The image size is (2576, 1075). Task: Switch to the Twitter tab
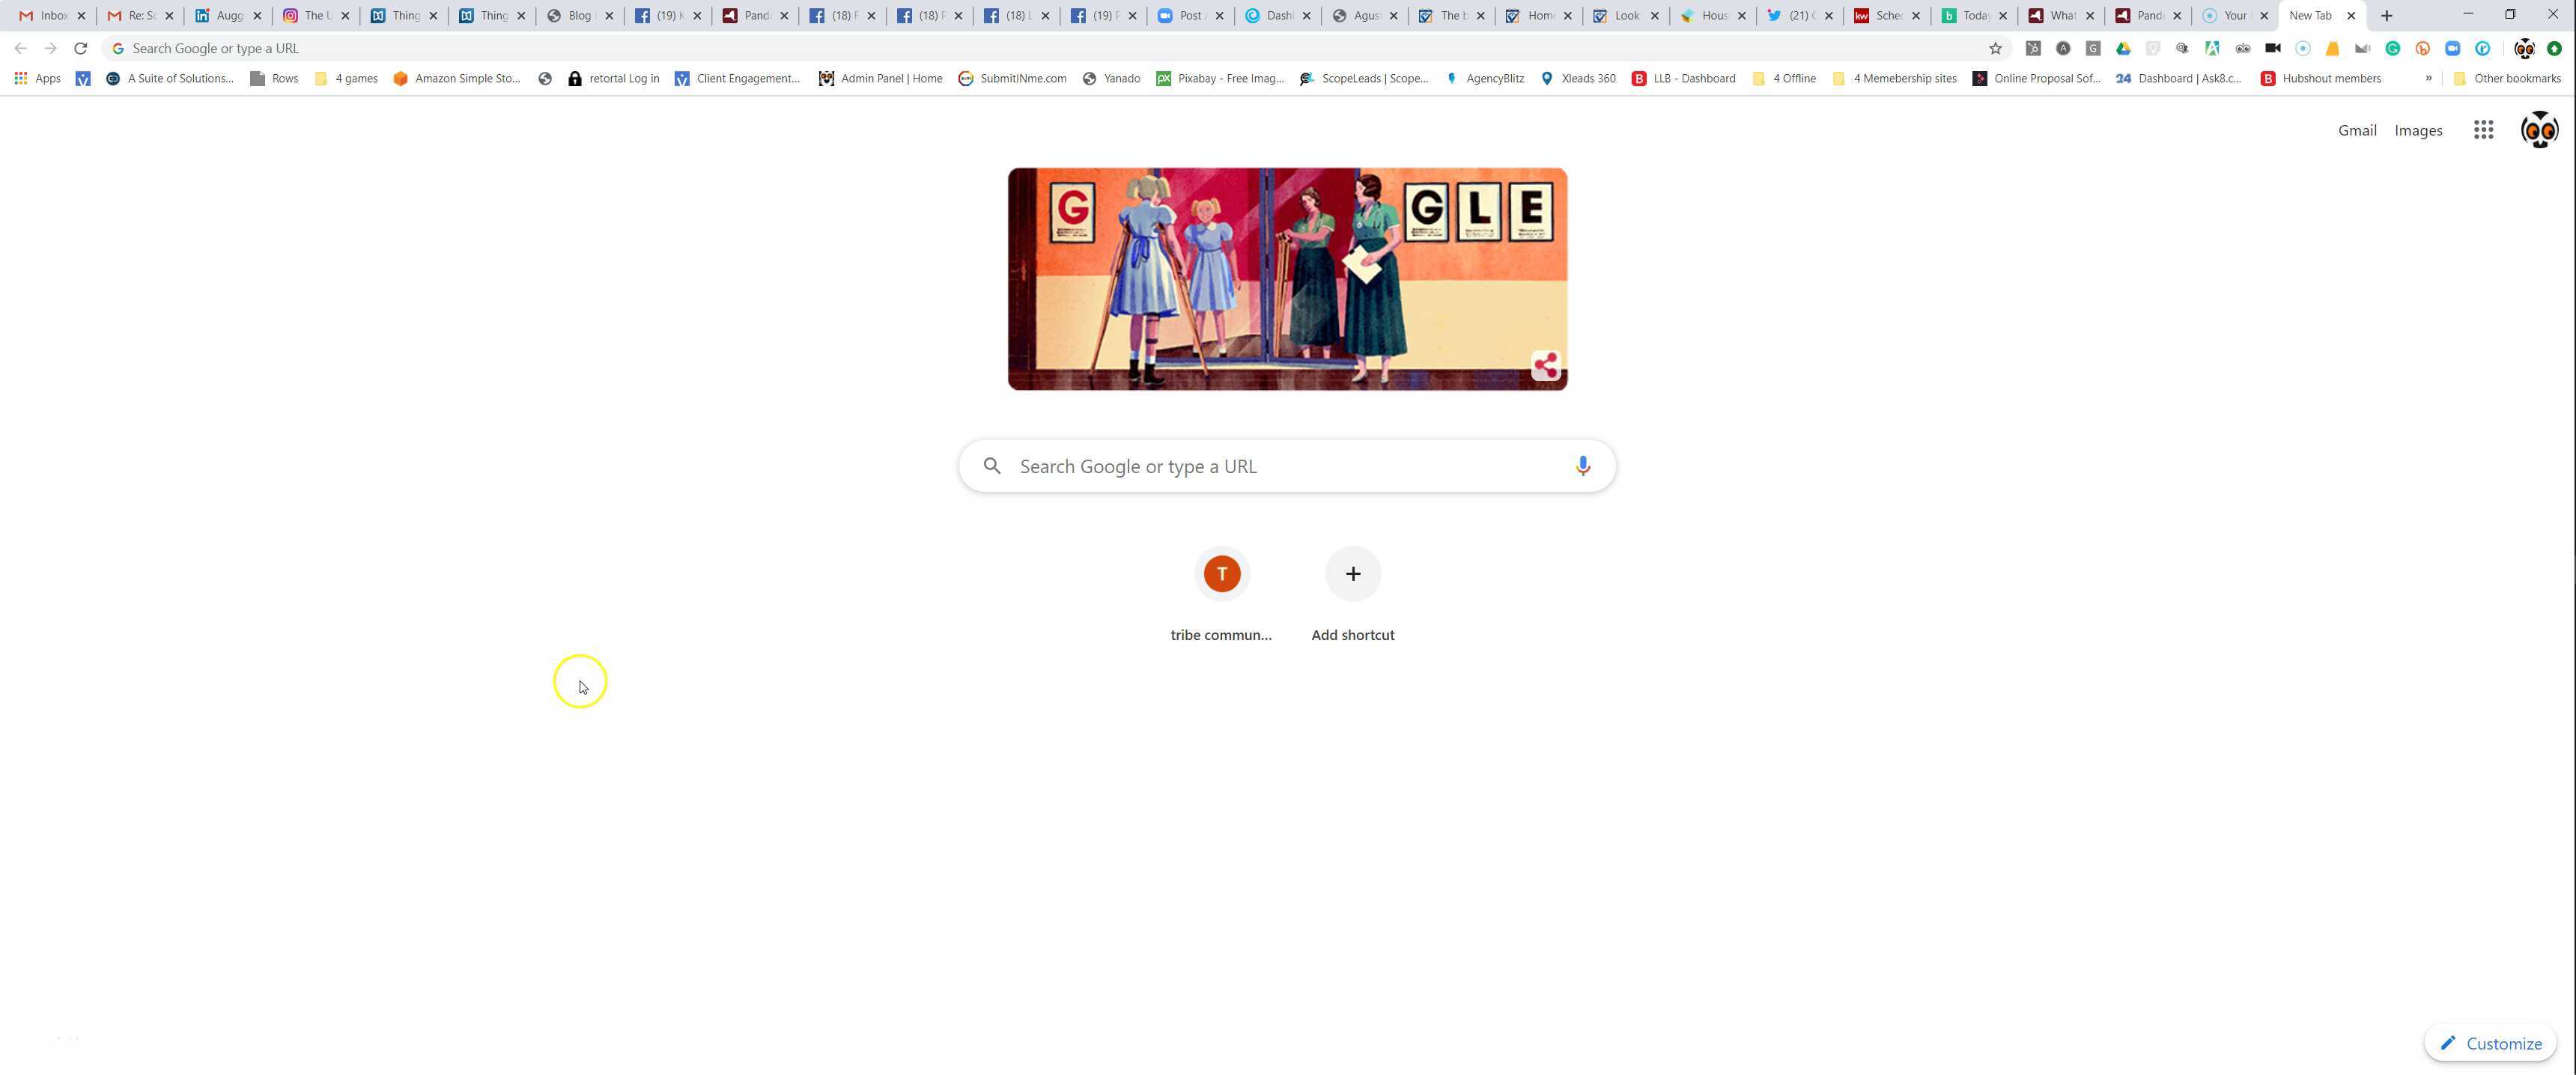tap(1798, 15)
